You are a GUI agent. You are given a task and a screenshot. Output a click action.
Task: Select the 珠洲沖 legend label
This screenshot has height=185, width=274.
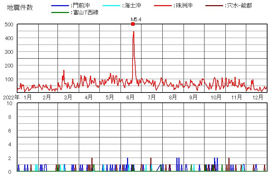pyautogui.click(x=184, y=5)
